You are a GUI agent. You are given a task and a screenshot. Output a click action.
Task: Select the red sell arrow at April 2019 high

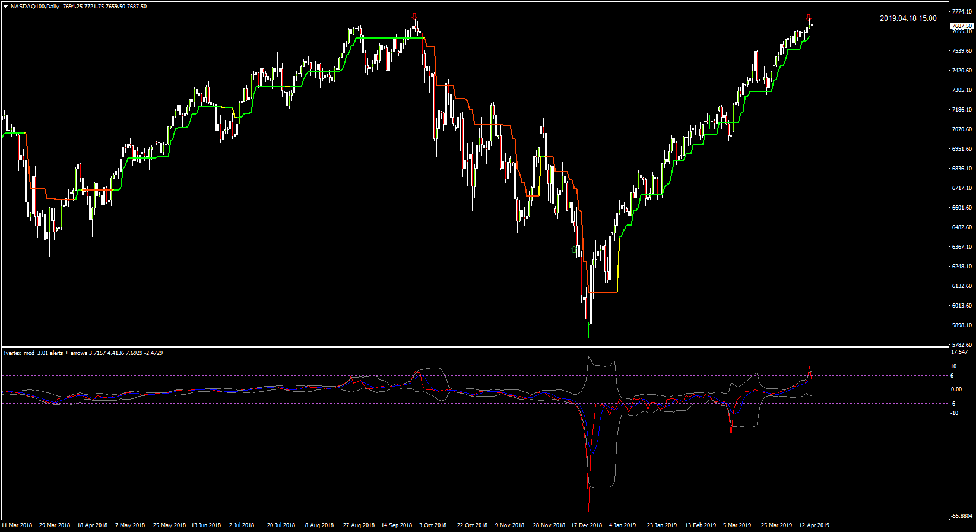[x=809, y=17]
